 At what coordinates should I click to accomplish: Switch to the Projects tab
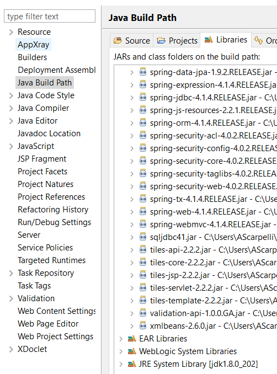click(x=177, y=41)
